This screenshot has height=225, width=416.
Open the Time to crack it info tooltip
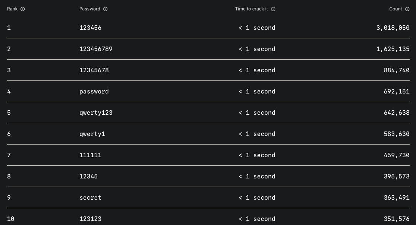[x=273, y=9]
